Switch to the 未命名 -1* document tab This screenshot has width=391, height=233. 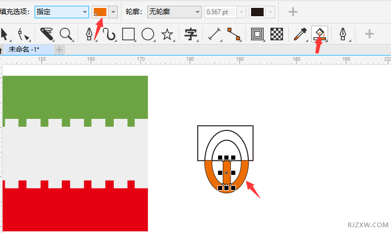pyautogui.click(x=28, y=50)
